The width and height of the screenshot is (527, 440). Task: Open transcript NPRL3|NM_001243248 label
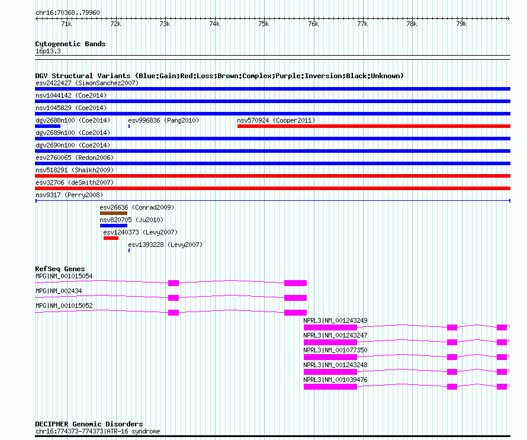(335, 365)
